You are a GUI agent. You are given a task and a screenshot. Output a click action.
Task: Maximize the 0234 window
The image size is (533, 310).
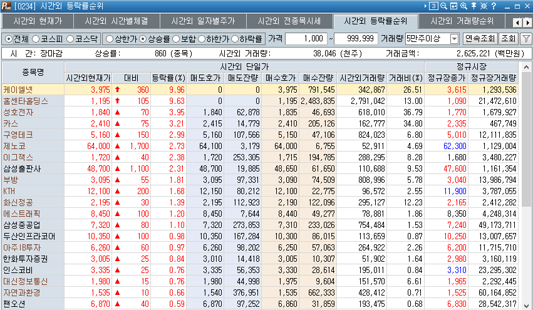click(x=517, y=6)
